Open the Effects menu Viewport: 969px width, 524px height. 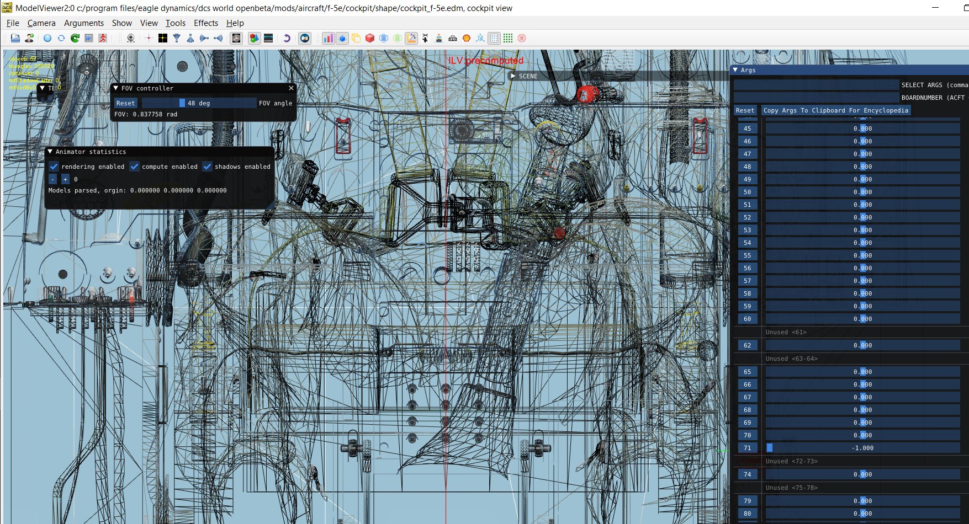point(206,23)
